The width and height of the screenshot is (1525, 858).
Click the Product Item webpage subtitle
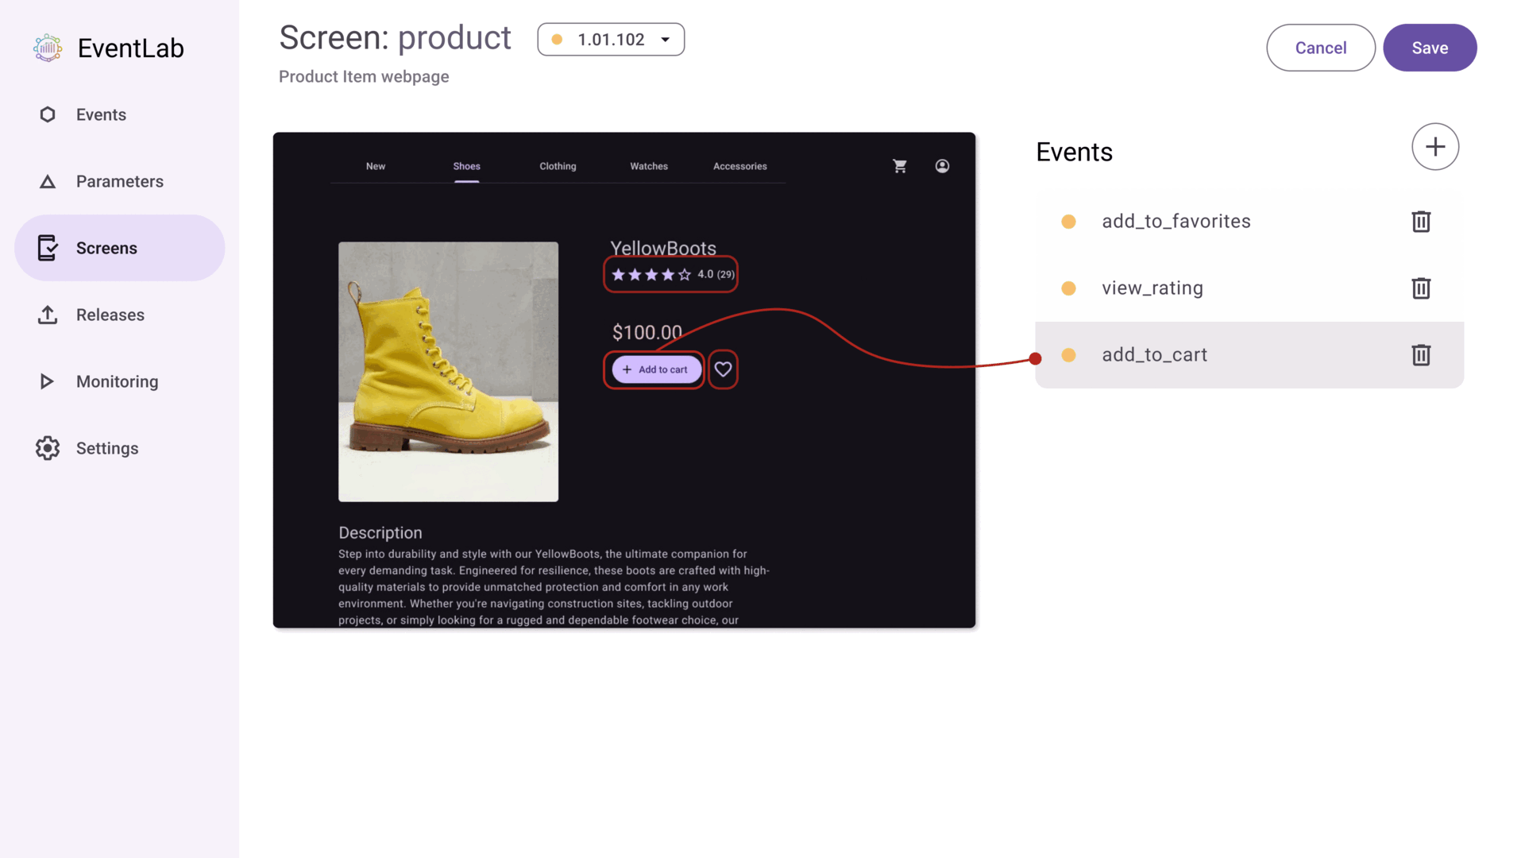364,77
